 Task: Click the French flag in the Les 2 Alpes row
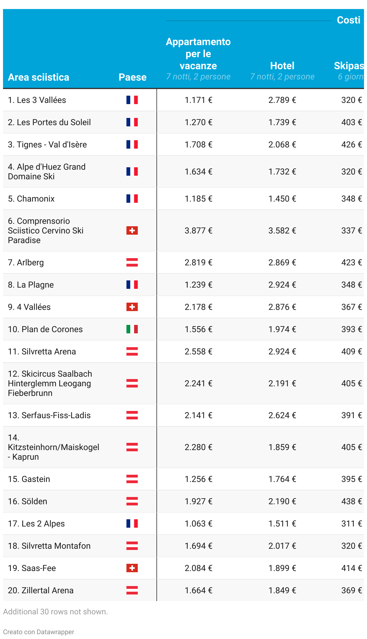pos(132,523)
